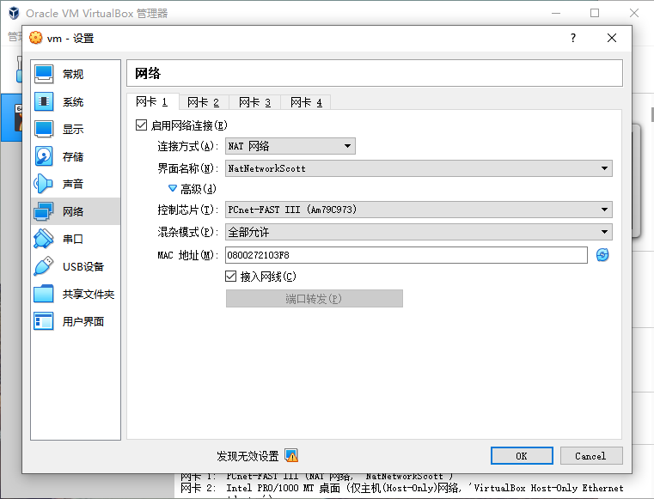
Task: Click the Cancel button
Action: [591, 456]
